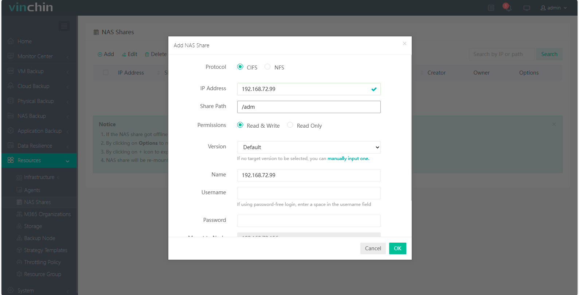Expand System menu
The image size is (579, 295).
click(38, 290)
